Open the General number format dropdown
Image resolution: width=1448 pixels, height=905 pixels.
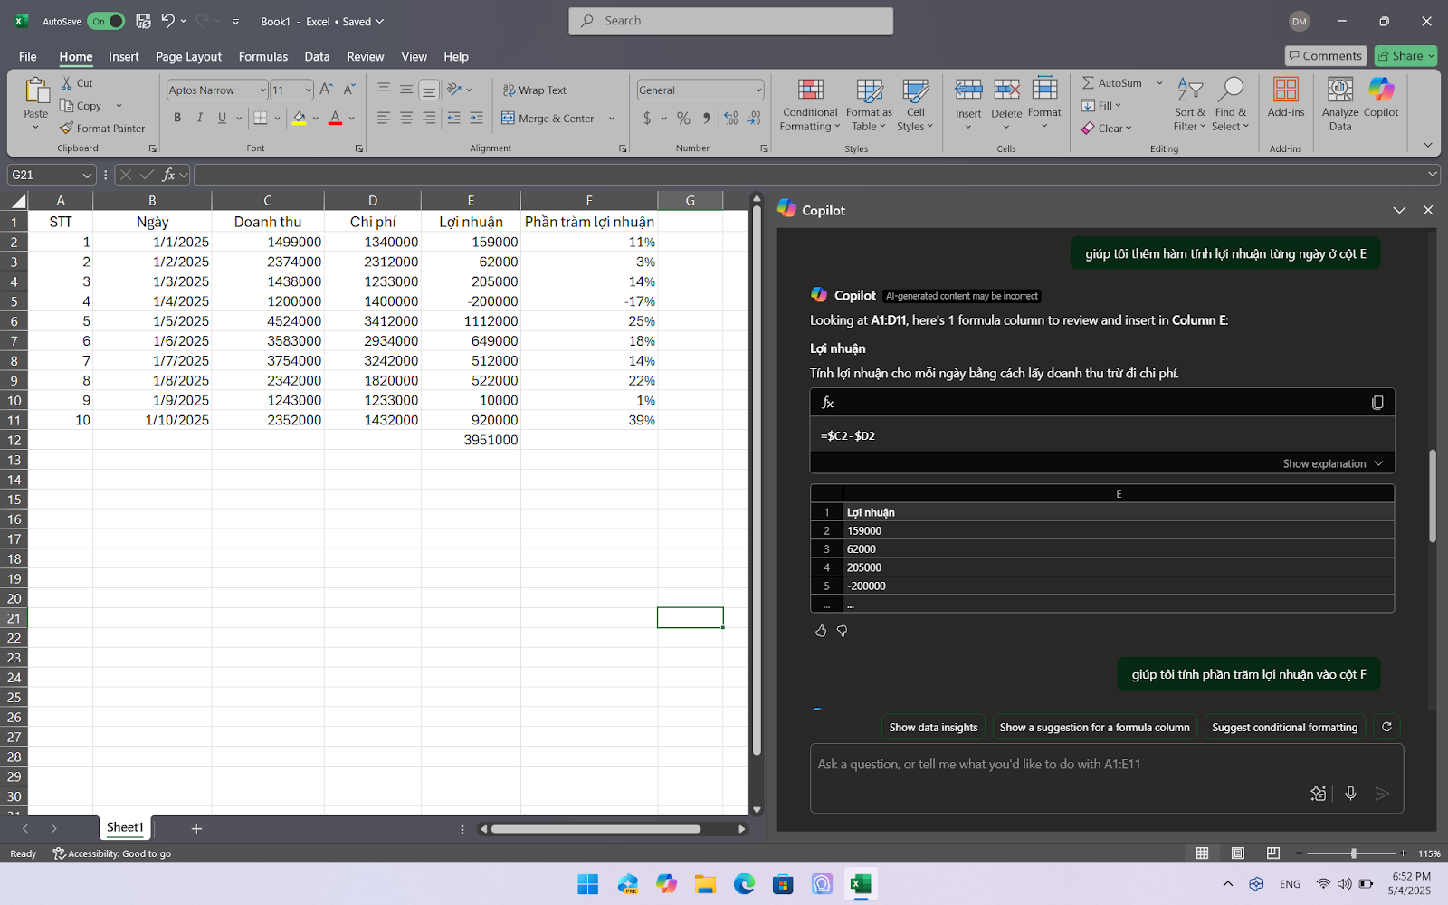757,90
